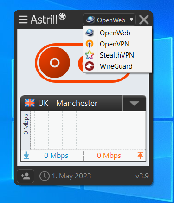Toggle the VPN connection switch on
This screenshot has height=203, width=174.
[x=54, y=63]
